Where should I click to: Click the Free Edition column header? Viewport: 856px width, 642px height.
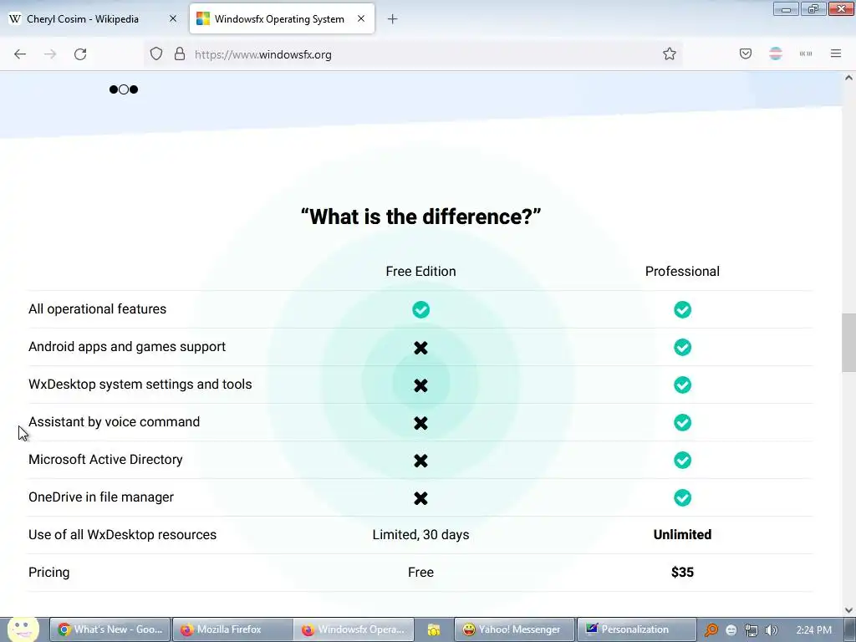click(421, 272)
